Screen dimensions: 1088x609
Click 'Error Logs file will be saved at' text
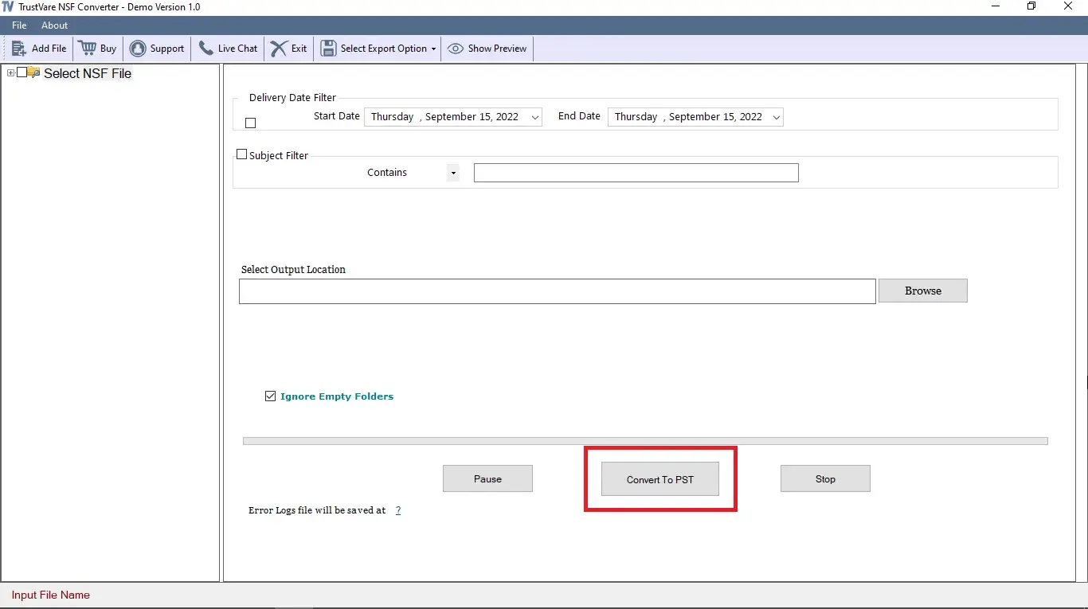tap(317, 510)
